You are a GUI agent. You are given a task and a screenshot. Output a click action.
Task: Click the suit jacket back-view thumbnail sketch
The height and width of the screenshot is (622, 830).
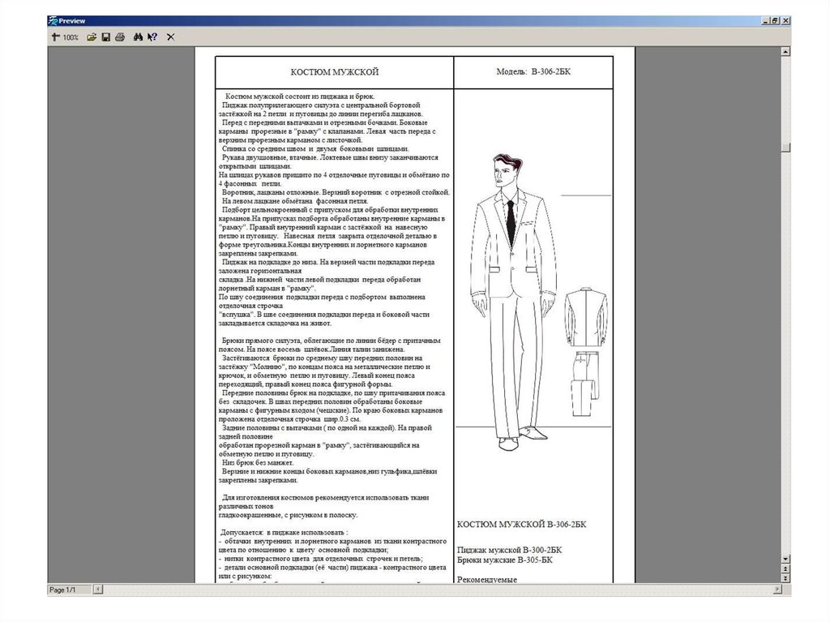pos(585,317)
